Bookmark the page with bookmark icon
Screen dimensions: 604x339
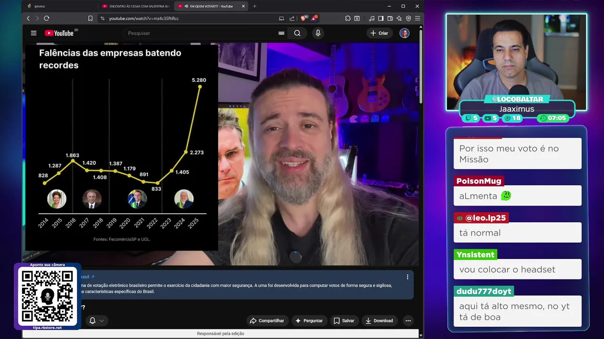(90, 18)
